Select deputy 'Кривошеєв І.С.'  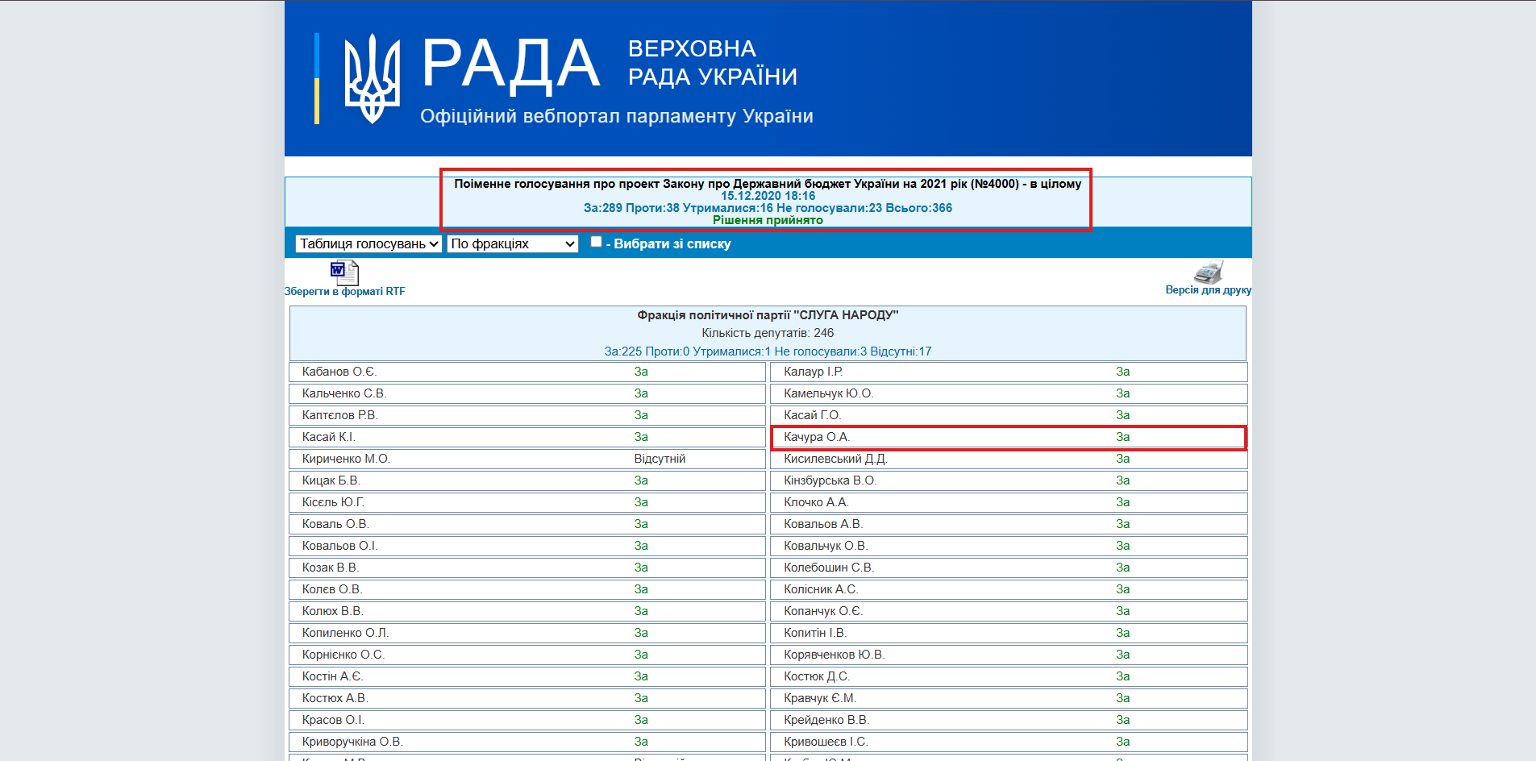tap(826, 742)
